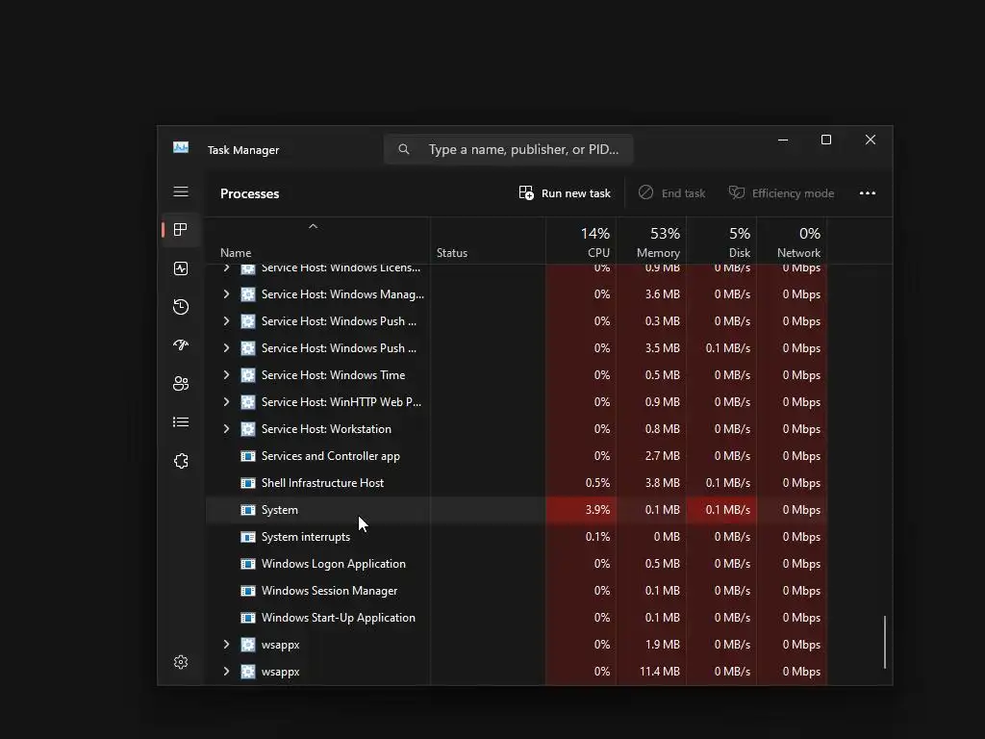Maximize the Task Manager window
Screen dimensions: 985x739
(826, 140)
